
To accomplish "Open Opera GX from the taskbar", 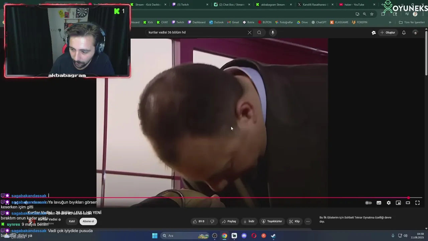I will pos(254,236).
